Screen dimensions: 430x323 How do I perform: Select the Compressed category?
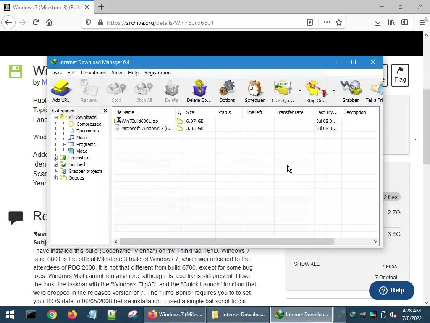89,124
